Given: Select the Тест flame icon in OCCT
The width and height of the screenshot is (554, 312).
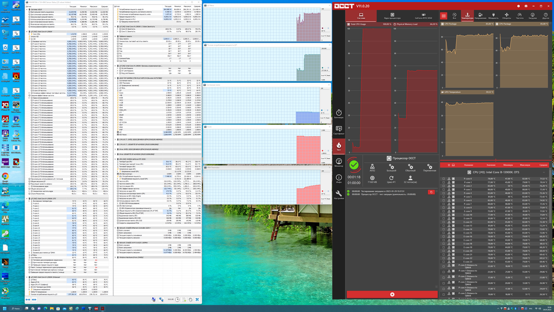Looking at the screenshot, I should 338,146.
